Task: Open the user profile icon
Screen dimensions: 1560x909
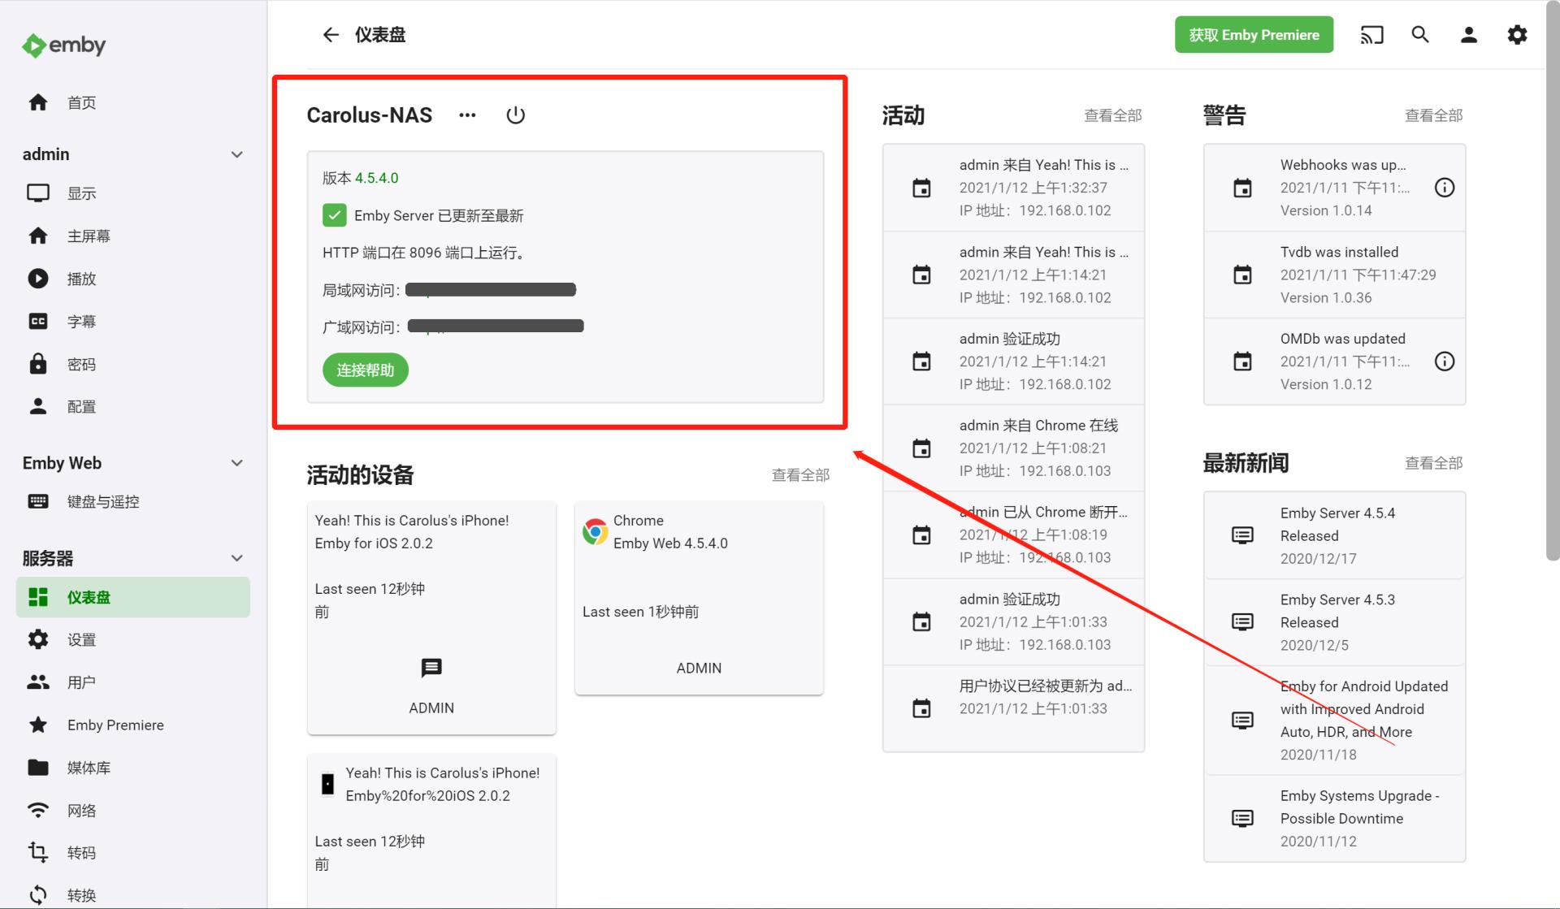Action: pyautogui.click(x=1469, y=34)
